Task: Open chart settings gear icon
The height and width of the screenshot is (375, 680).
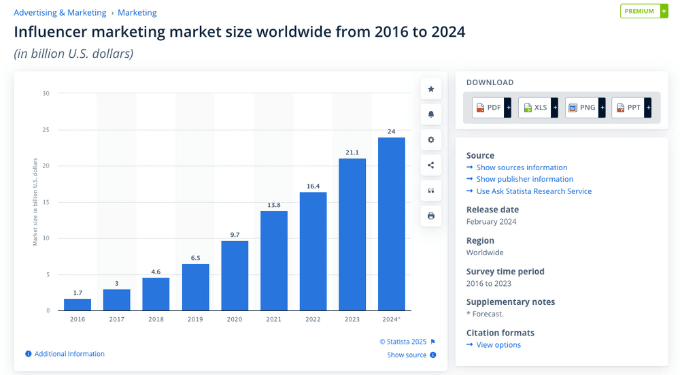Action: (430, 140)
